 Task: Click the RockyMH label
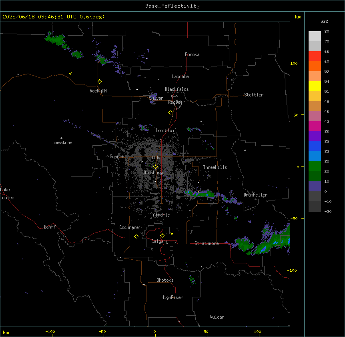click(x=98, y=91)
